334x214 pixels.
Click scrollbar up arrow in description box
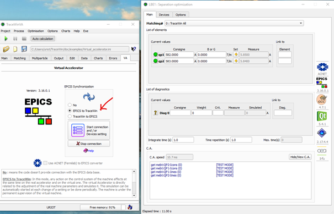(x=134, y=171)
